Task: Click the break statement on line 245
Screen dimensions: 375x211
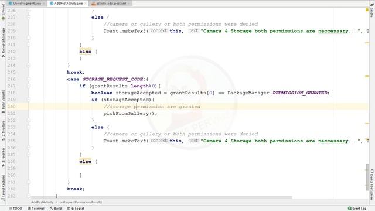Action: [x=76, y=72]
